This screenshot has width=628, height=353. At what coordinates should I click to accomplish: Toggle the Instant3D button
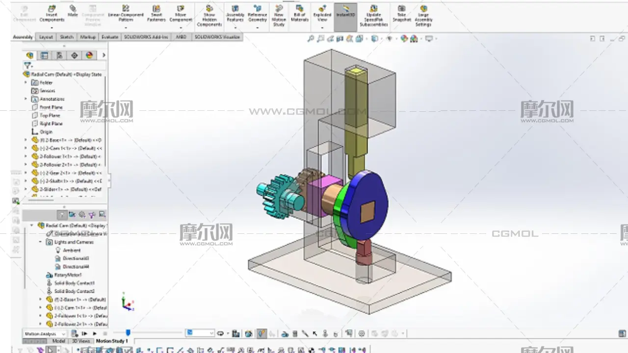345,12
